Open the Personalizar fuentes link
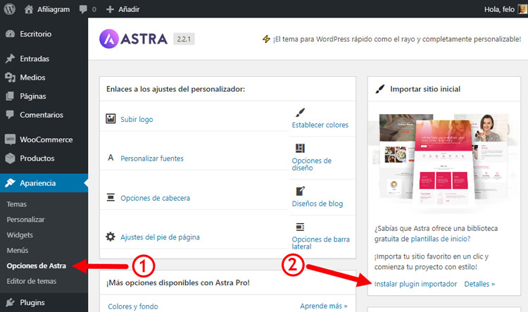The height and width of the screenshot is (312, 528). coord(152,158)
